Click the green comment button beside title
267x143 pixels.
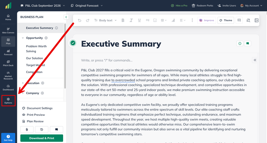tap(248, 44)
